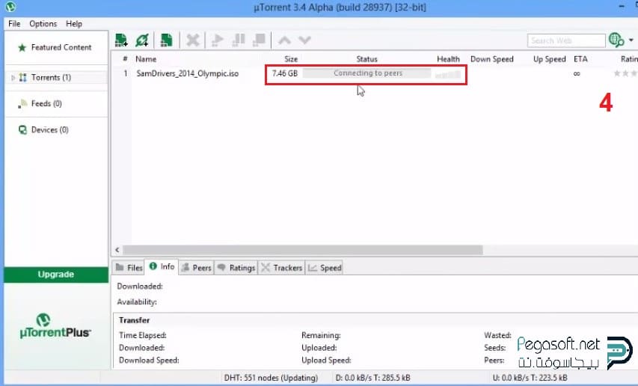The image size is (638, 386).
Task: Click DHT: 551 nodes status bar entry
Action: pyautogui.click(x=271, y=378)
